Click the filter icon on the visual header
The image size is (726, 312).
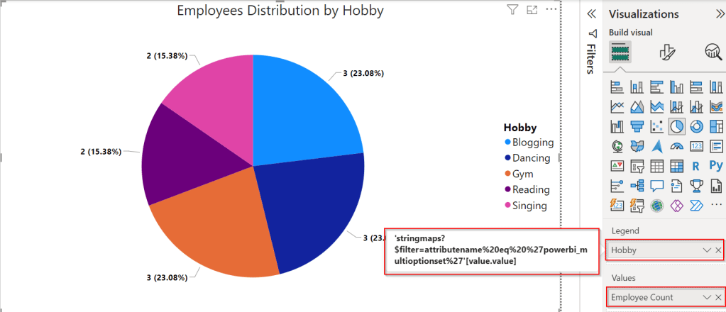(x=512, y=10)
